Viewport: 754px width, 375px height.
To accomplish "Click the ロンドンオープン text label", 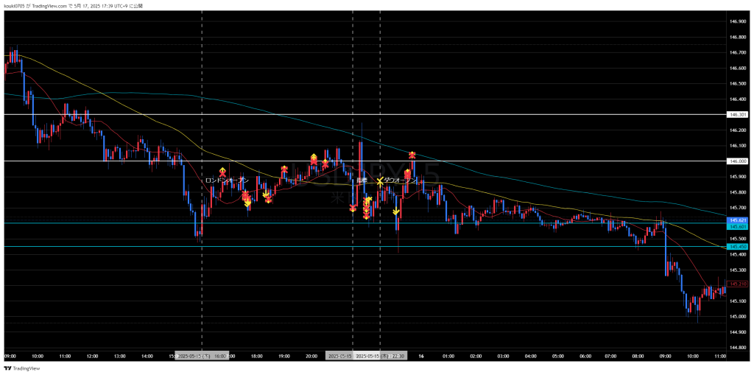I will 227,181.
